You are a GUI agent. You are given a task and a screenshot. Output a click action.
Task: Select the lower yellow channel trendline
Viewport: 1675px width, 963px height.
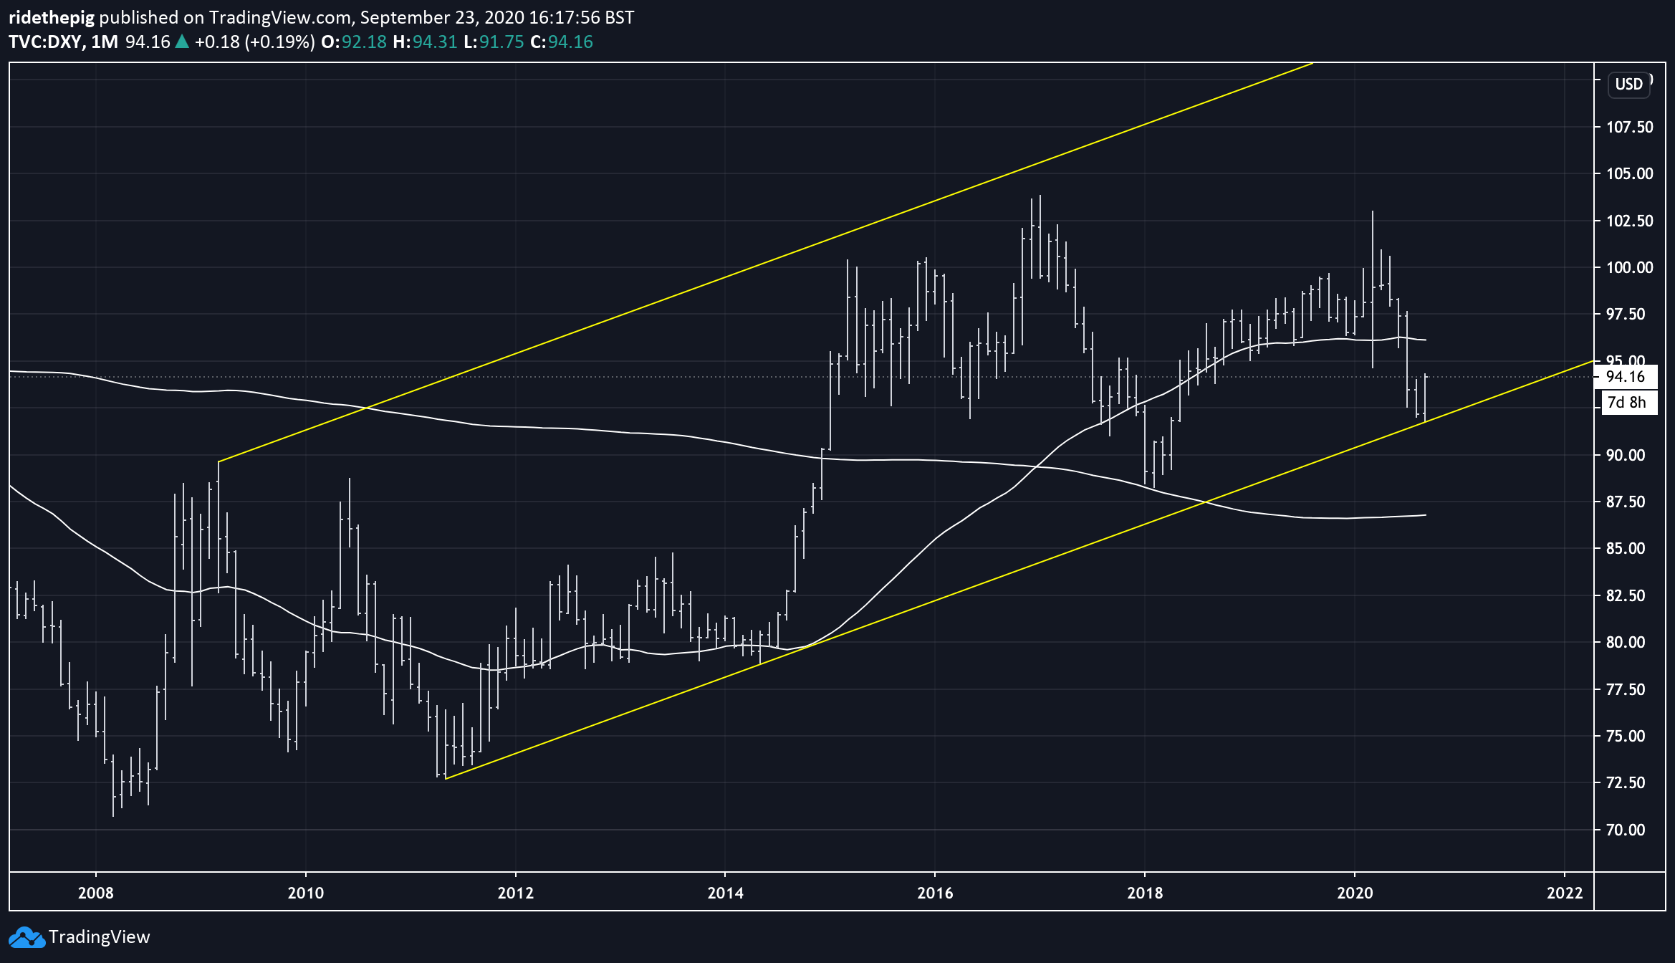click(x=1020, y=570)
